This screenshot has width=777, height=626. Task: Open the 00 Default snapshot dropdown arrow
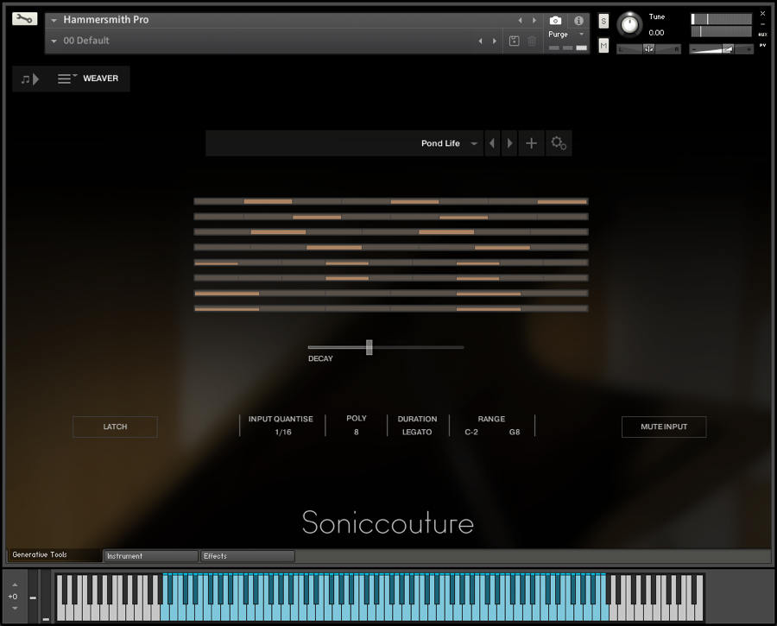(x=54, y=41)
